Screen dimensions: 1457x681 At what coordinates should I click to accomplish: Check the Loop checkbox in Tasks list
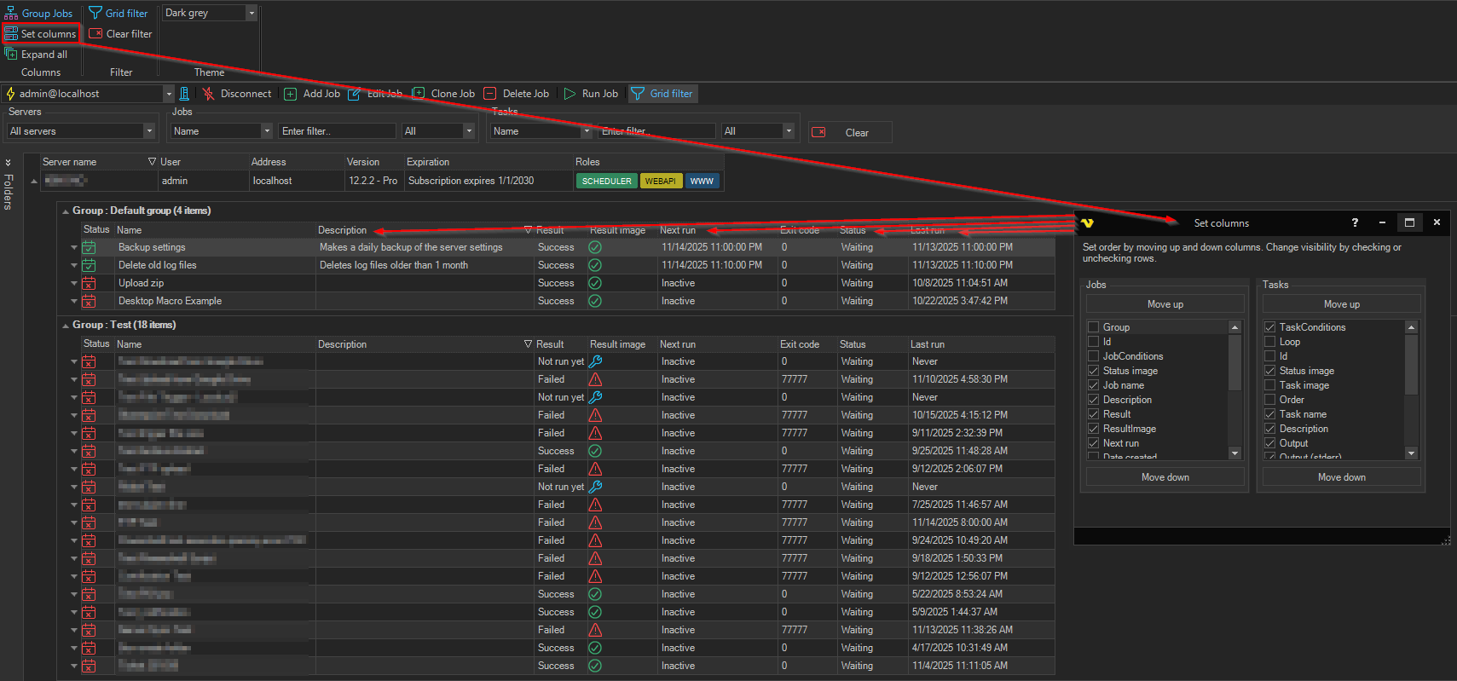point(1269,342)
